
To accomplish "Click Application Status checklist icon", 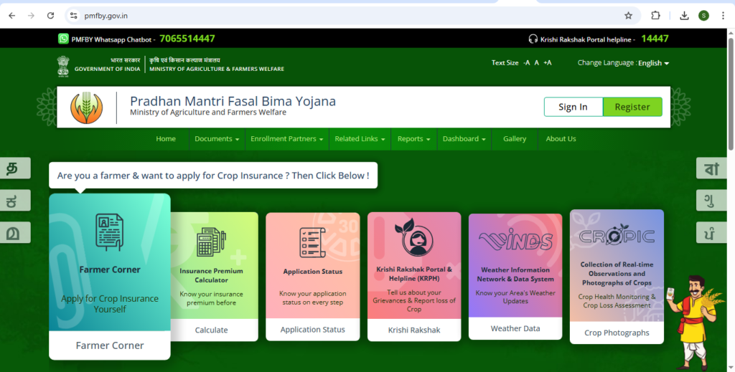I will pos(313,242).
